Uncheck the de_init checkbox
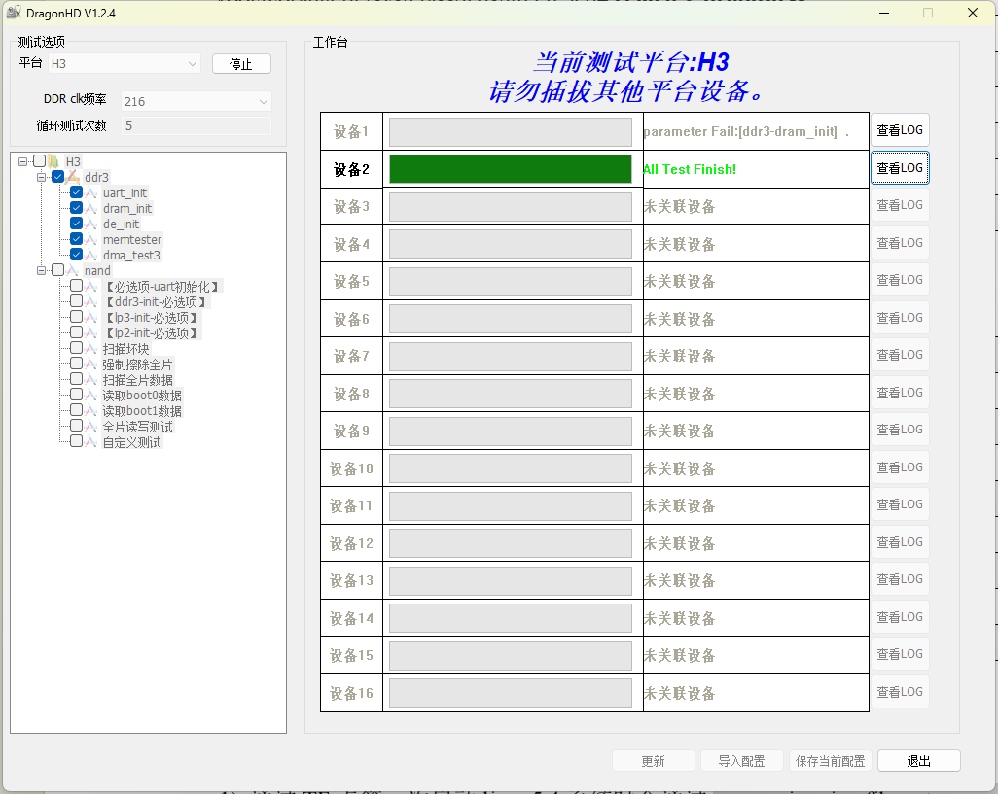Image resolution: width=998 pixels, height=794 pixels. (x=77, y=224)
